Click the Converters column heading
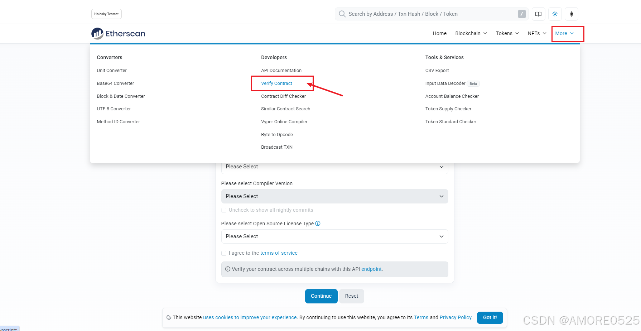 click(x=110, y=57)
